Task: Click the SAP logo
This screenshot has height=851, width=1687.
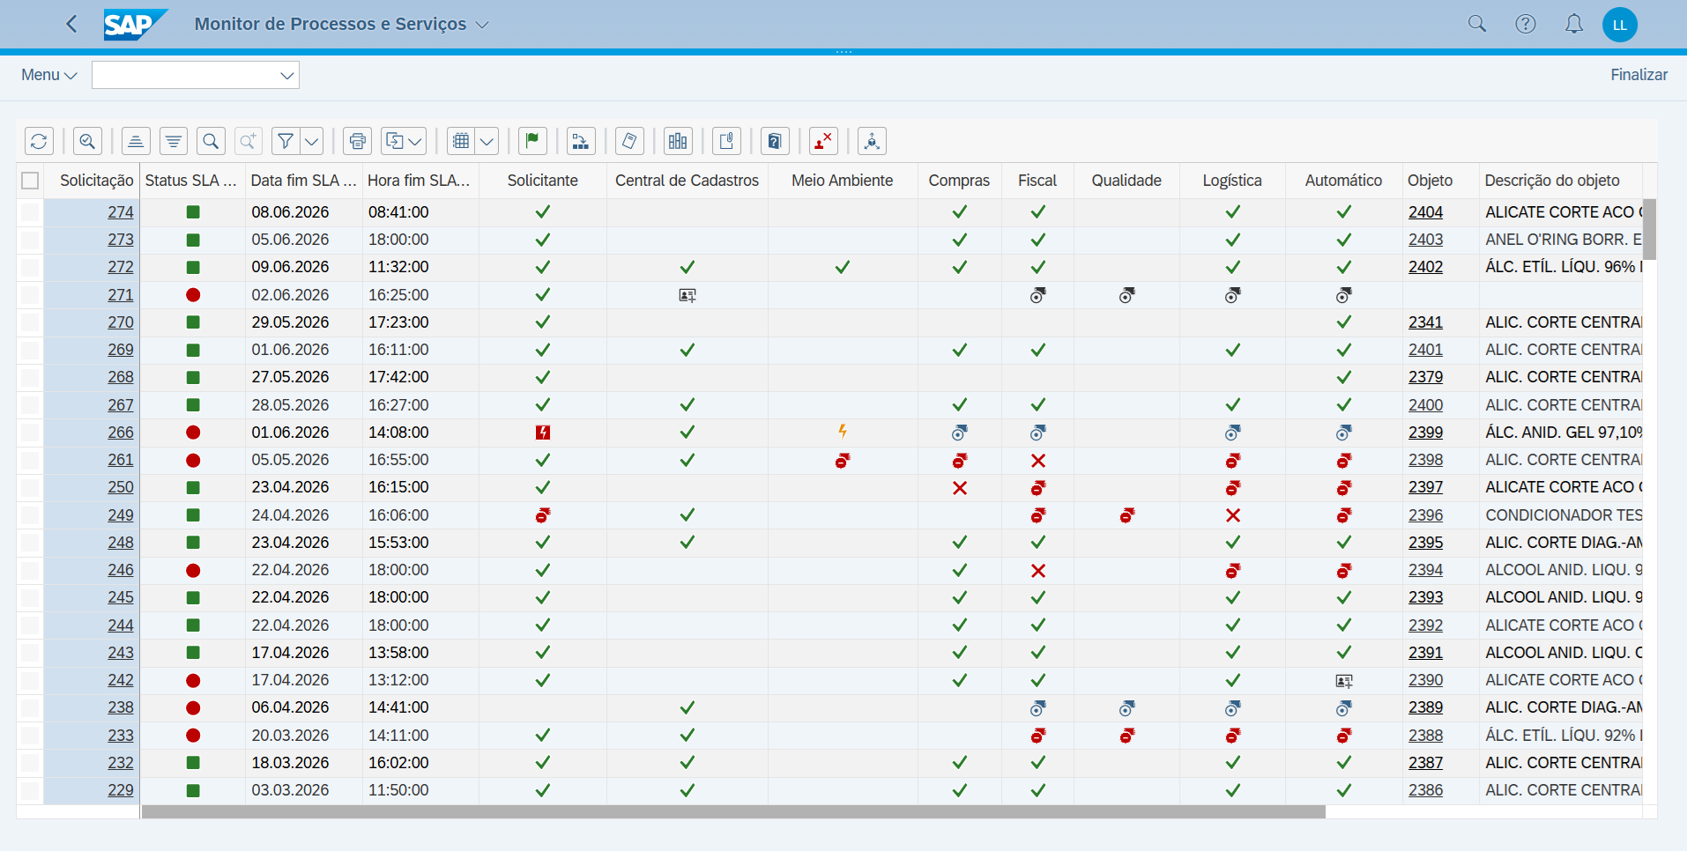Action: click(135, 25)
